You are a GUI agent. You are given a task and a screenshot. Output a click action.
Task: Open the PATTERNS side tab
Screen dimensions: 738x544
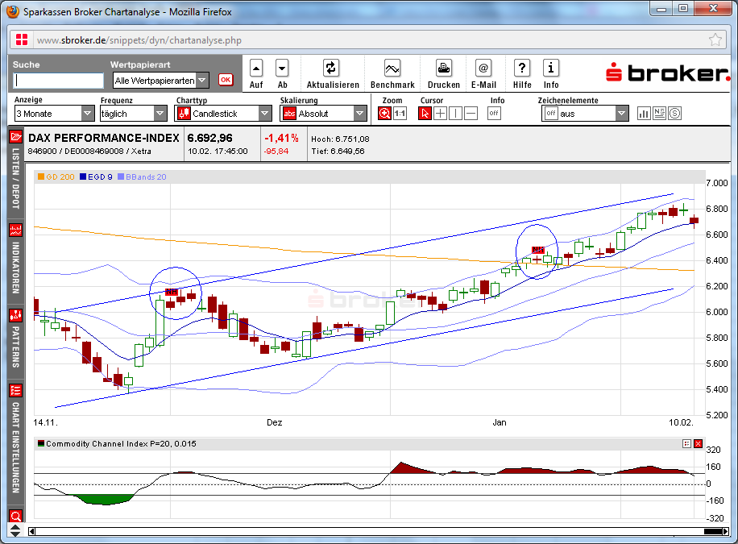pos(15,347)
